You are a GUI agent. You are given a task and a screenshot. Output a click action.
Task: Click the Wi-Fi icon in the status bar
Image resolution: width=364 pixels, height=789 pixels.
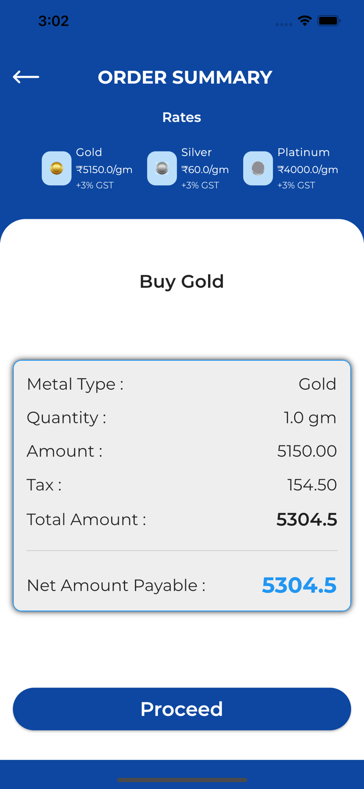point(306,21)
